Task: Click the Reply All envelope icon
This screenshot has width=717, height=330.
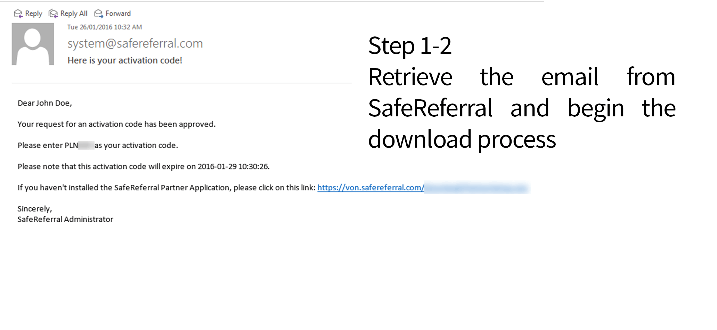Action: (x=53, y=14)
